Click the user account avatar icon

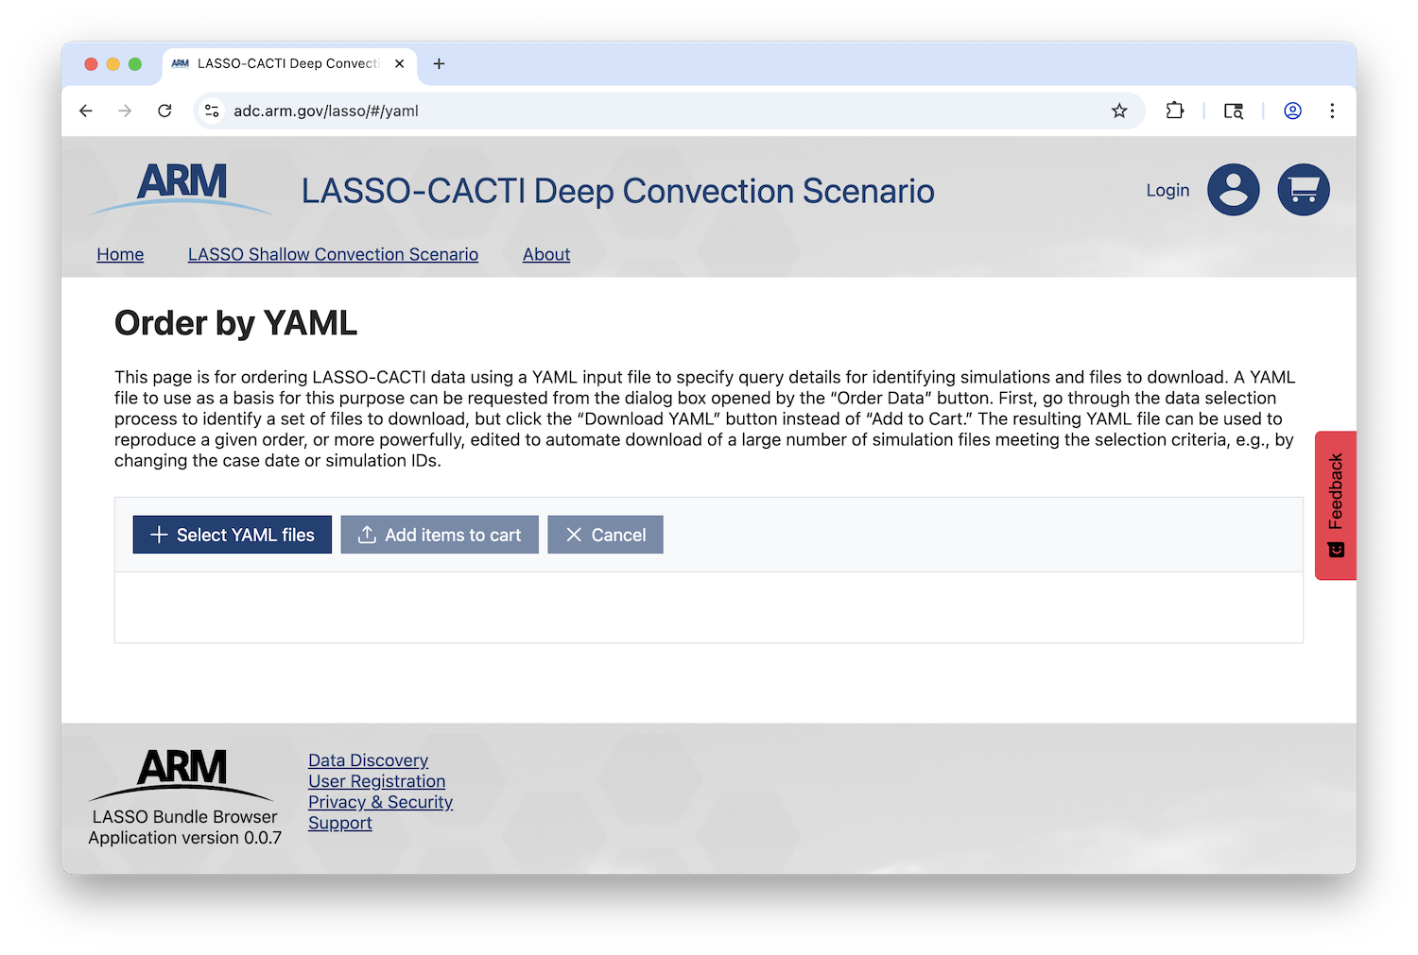tap(1233, 189)
